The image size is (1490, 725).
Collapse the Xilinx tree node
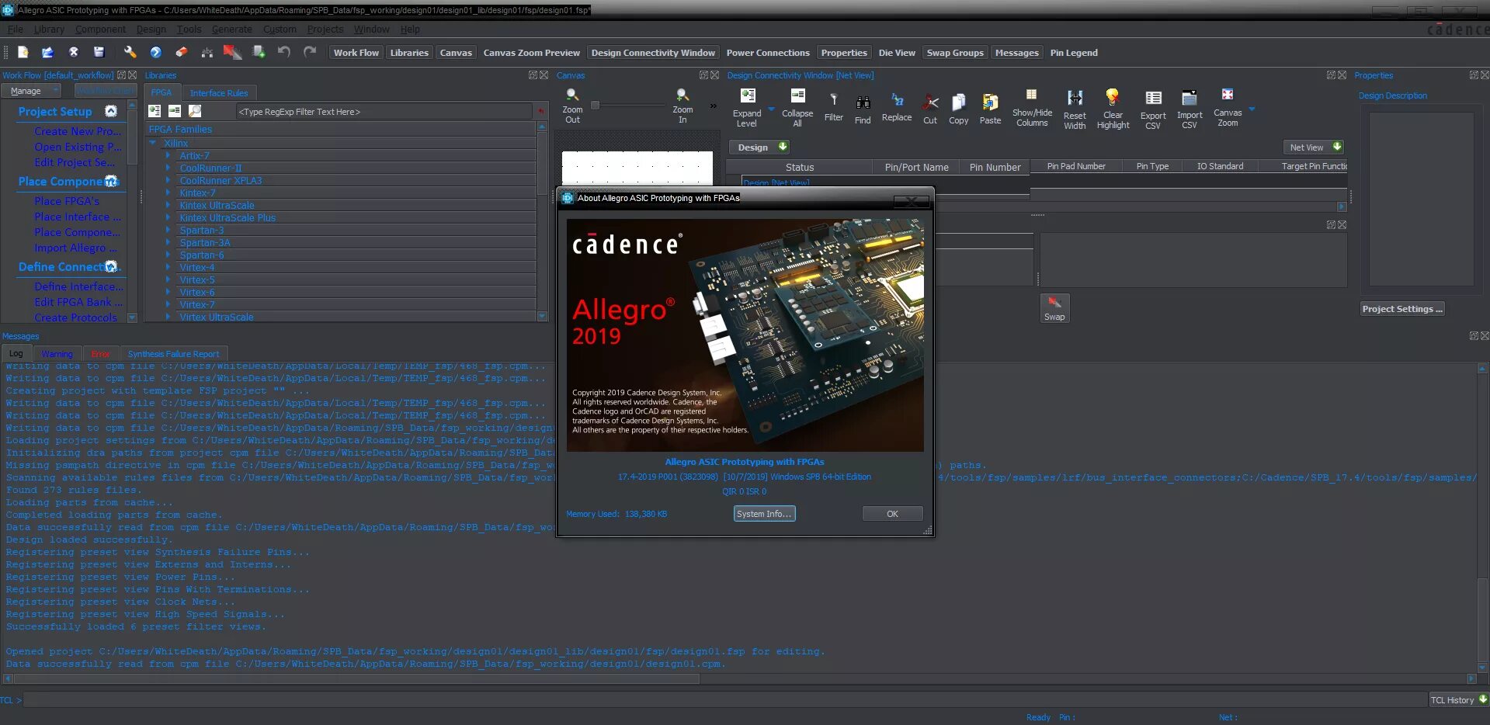(x=153, y=143)
